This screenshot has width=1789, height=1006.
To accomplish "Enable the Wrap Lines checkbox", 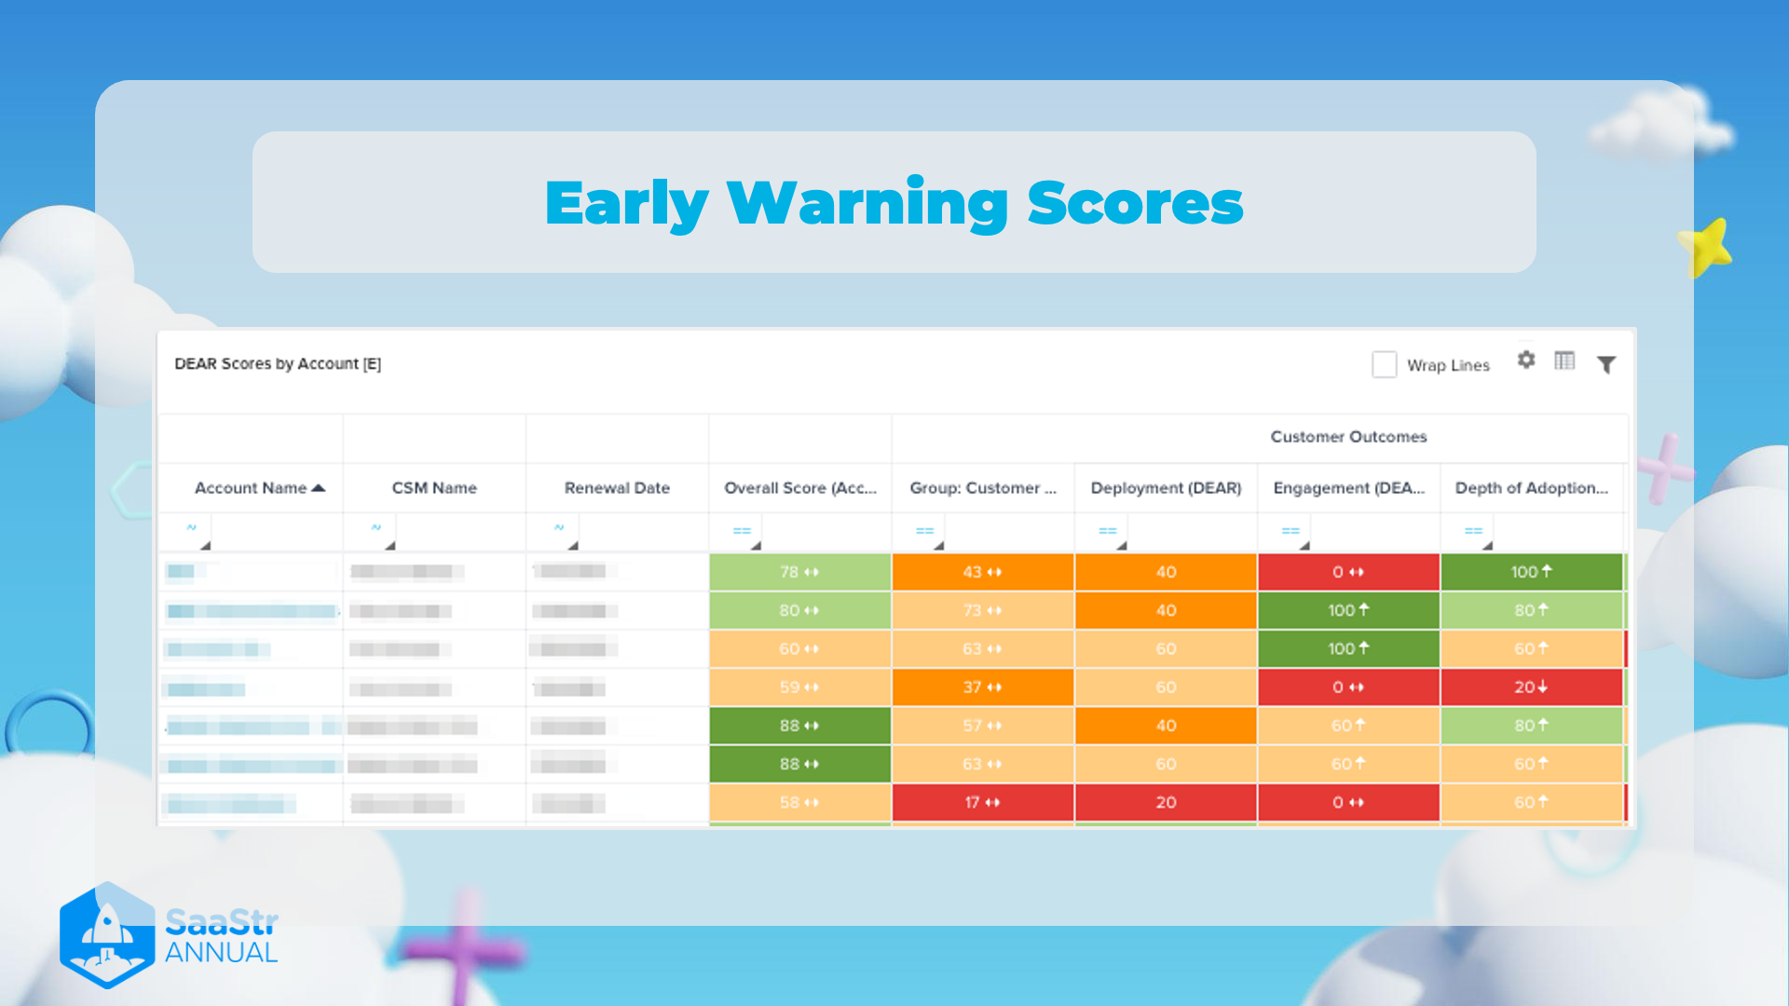I will (x=1385, y=364).
